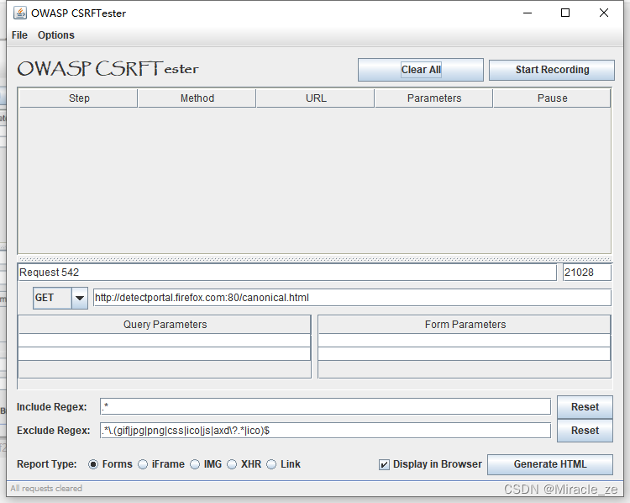Close the OWASP CSRFTester window
The image size is (630, 503).
(x=603, y=13)
